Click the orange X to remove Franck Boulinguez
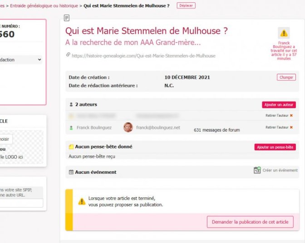This screenshot has width=305, height=243. click(291, 127)
